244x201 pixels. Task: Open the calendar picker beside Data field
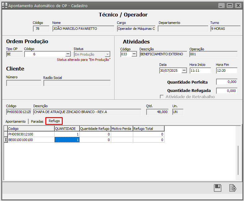click(184, 71)
